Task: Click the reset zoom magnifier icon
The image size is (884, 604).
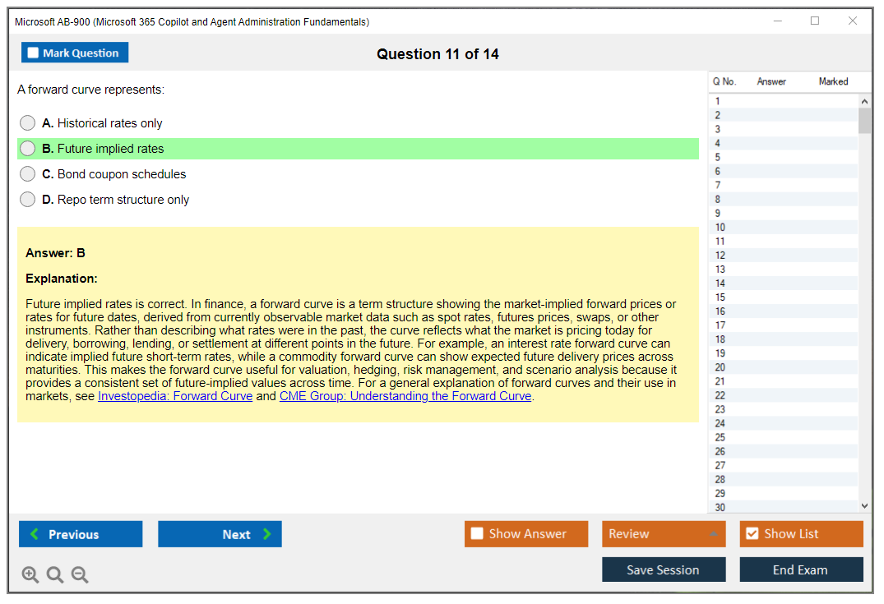Action: 55,574
